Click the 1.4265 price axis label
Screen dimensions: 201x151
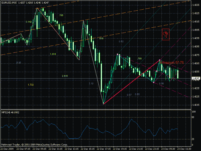pos(196,63)
